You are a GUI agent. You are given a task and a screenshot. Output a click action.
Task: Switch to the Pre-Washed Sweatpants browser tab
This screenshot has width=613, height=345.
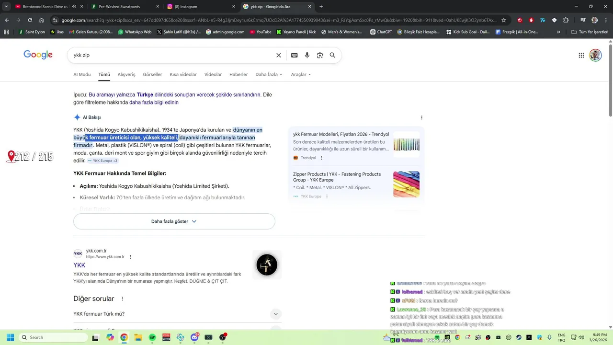pos(125,7)
